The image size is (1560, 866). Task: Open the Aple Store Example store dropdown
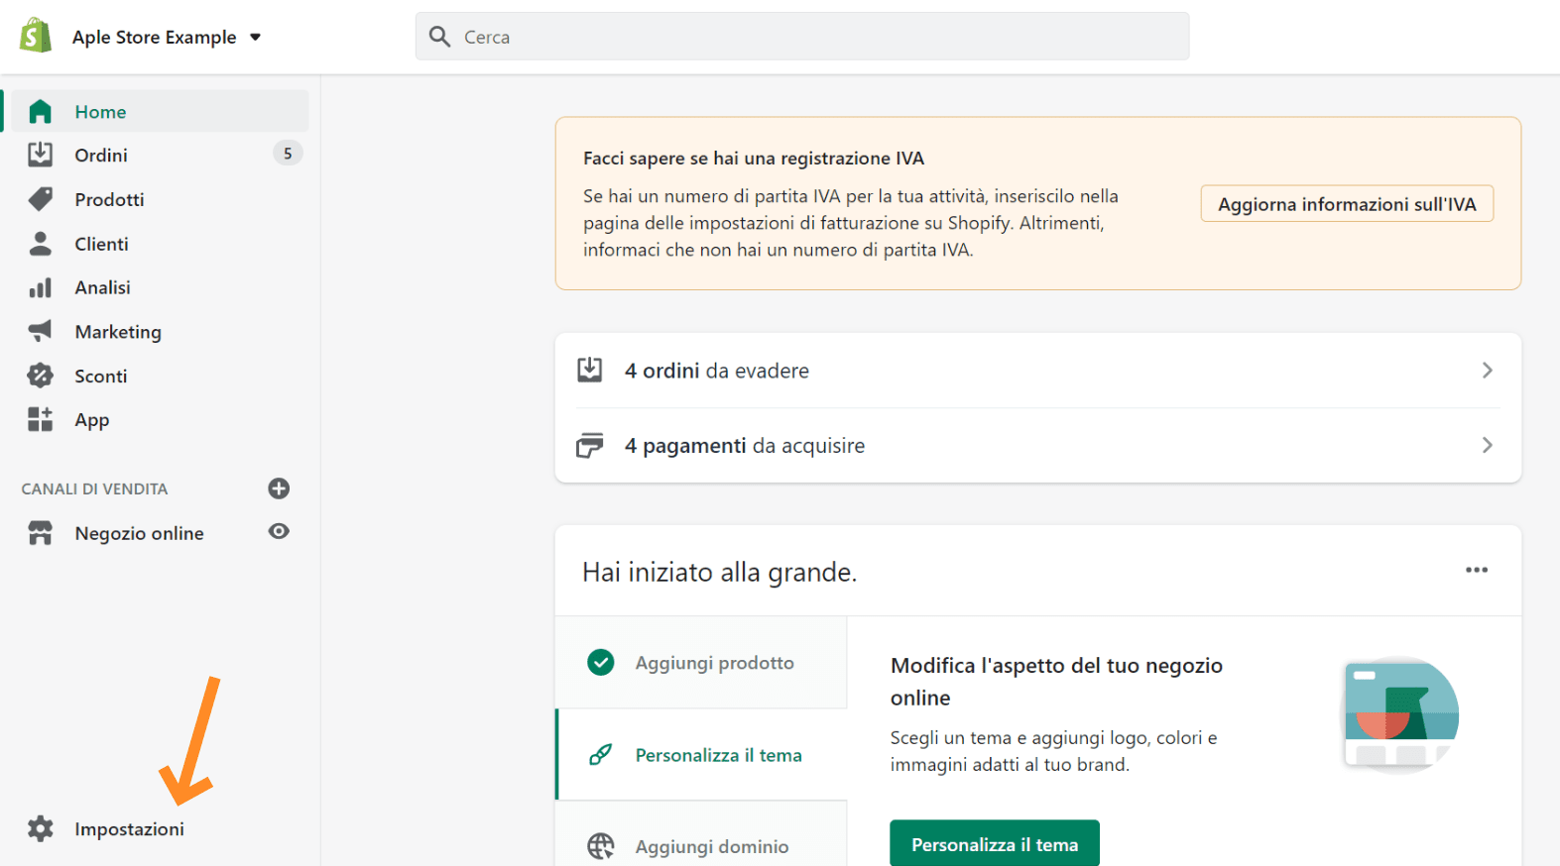tap(166, 37)
